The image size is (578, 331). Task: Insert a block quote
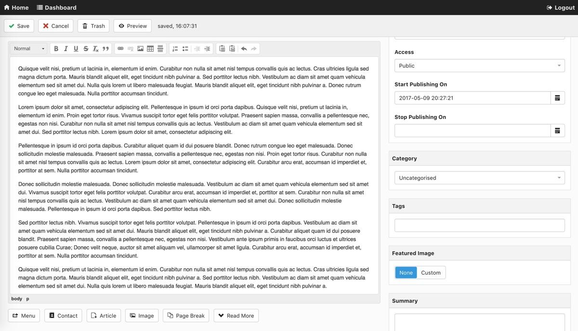105,49
